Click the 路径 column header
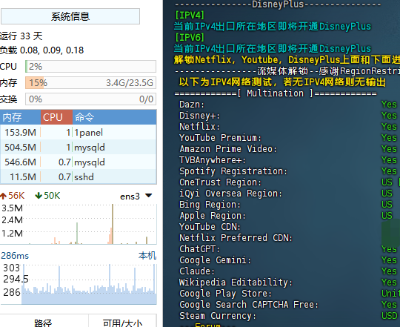Screen dimensions: 400x327 pos(44,323)
